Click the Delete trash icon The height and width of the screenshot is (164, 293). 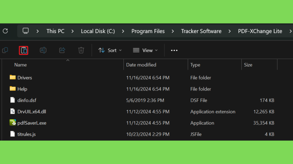81,50
